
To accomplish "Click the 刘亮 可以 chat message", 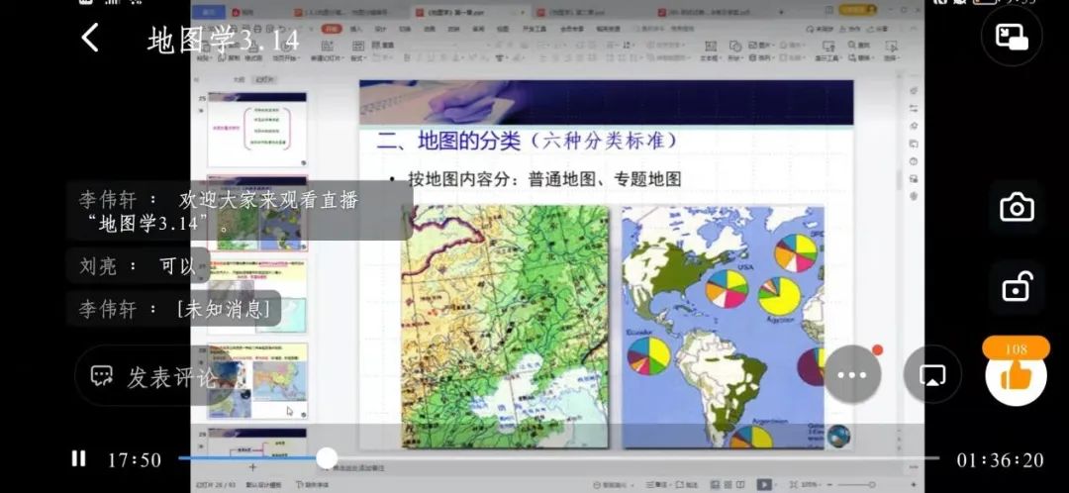I will [138, 265].
